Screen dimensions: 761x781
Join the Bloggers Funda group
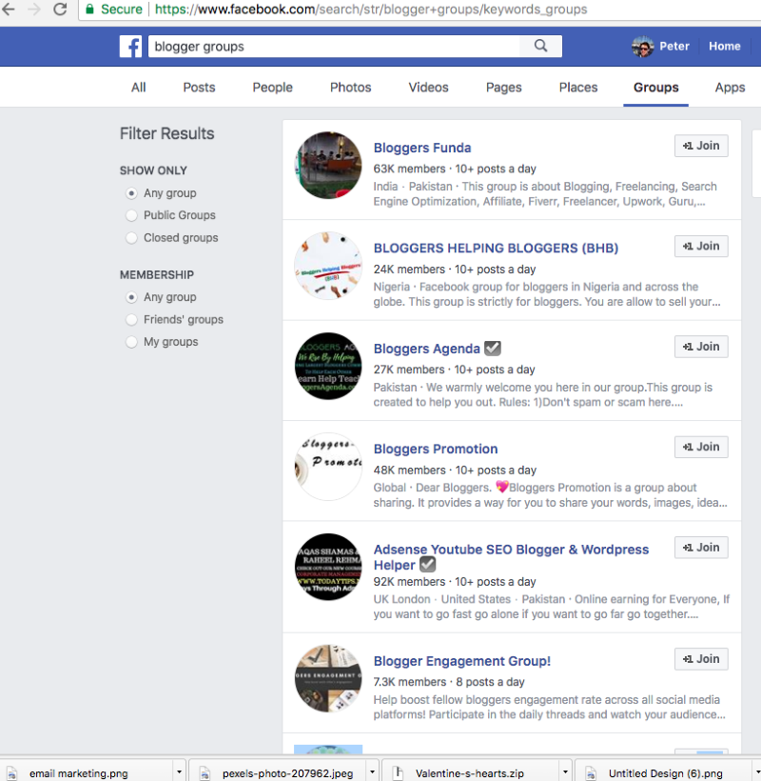pos(701,146)
